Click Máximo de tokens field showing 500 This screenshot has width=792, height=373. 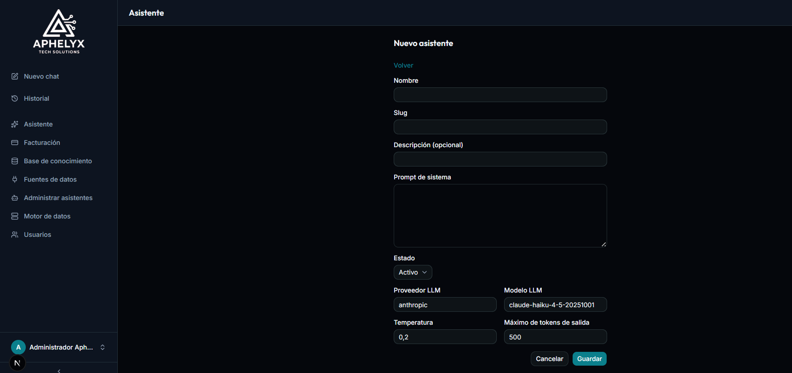556,337
